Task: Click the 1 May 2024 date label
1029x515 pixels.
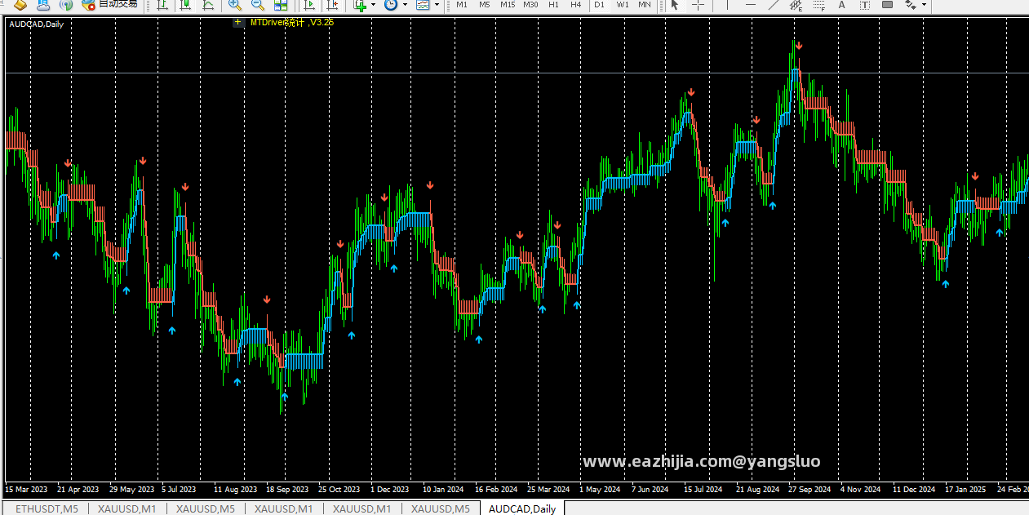Action: click(600, 490)
